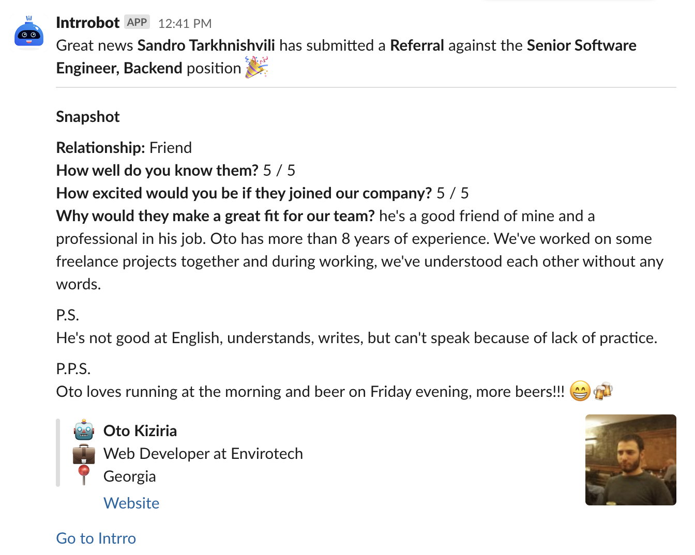
Task: Open the Website link
Action: coord(131,503)
